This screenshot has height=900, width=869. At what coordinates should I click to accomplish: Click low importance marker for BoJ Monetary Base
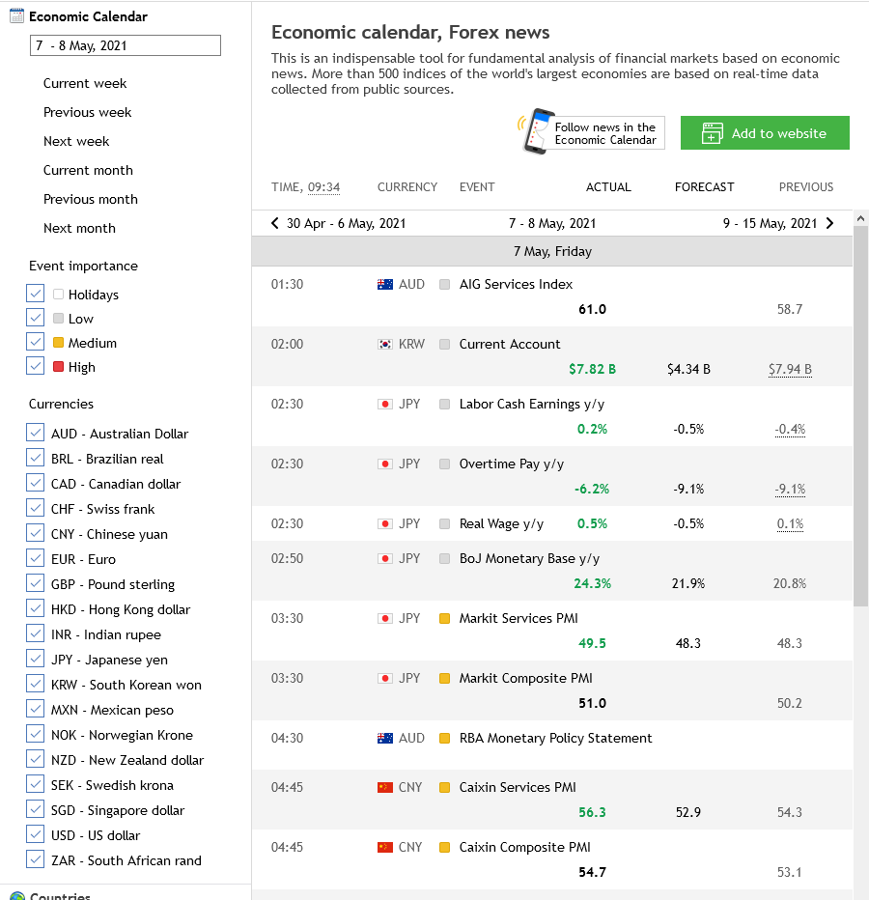pyautogui.click(x=444, y=558)
